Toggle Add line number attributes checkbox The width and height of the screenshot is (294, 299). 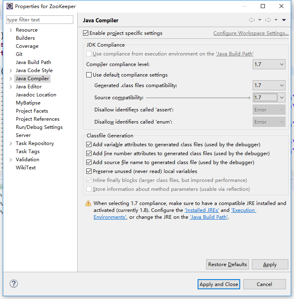tap(89, 154)
